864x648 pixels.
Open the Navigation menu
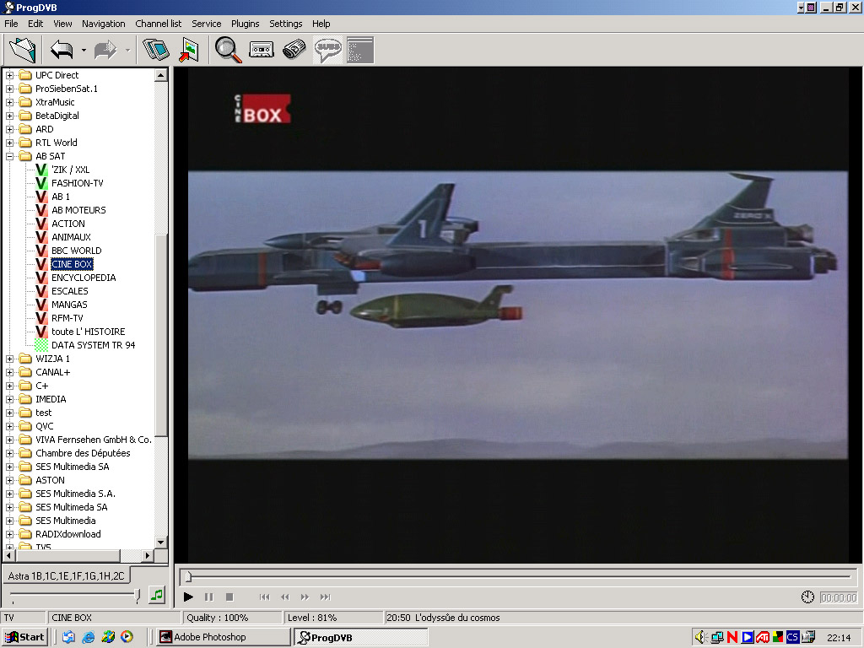coord(104,24)
